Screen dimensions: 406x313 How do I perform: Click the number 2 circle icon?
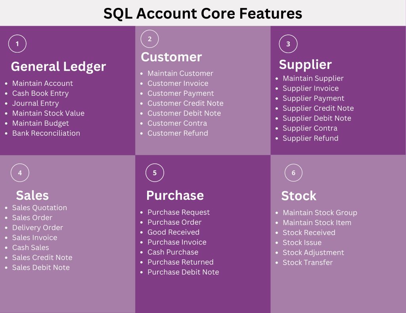(x=149, y=39)
